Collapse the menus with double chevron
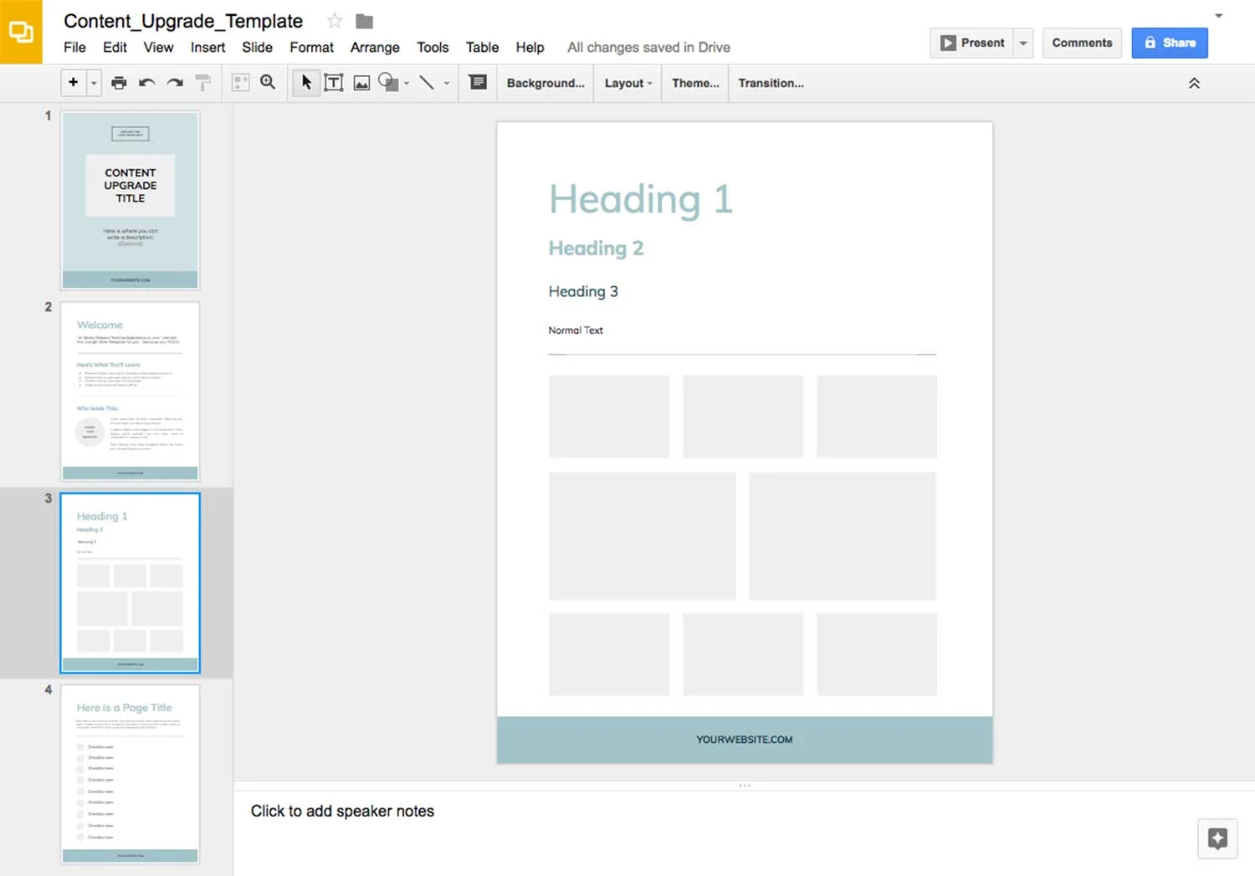The width and height of the screenshot is (1255, 876). (x=1194, y=83)
